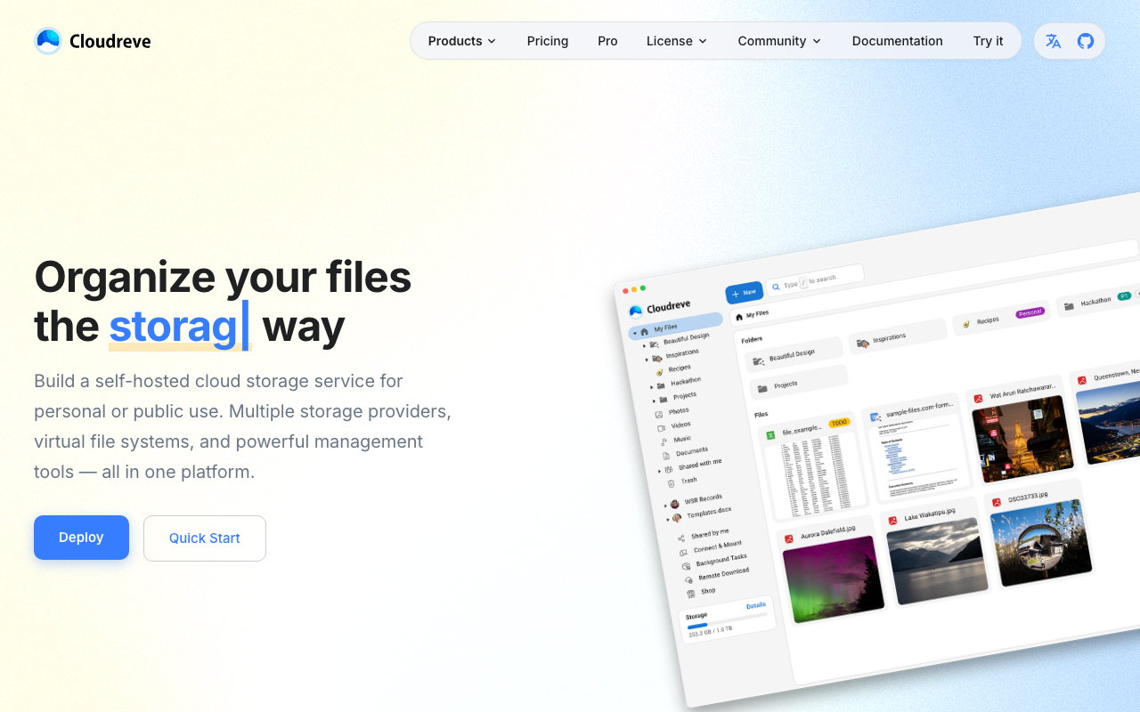This screenshot has height=712, width=1140.
Task: Select Try it in the navigation bar
Action: click(x=988, y=41)
